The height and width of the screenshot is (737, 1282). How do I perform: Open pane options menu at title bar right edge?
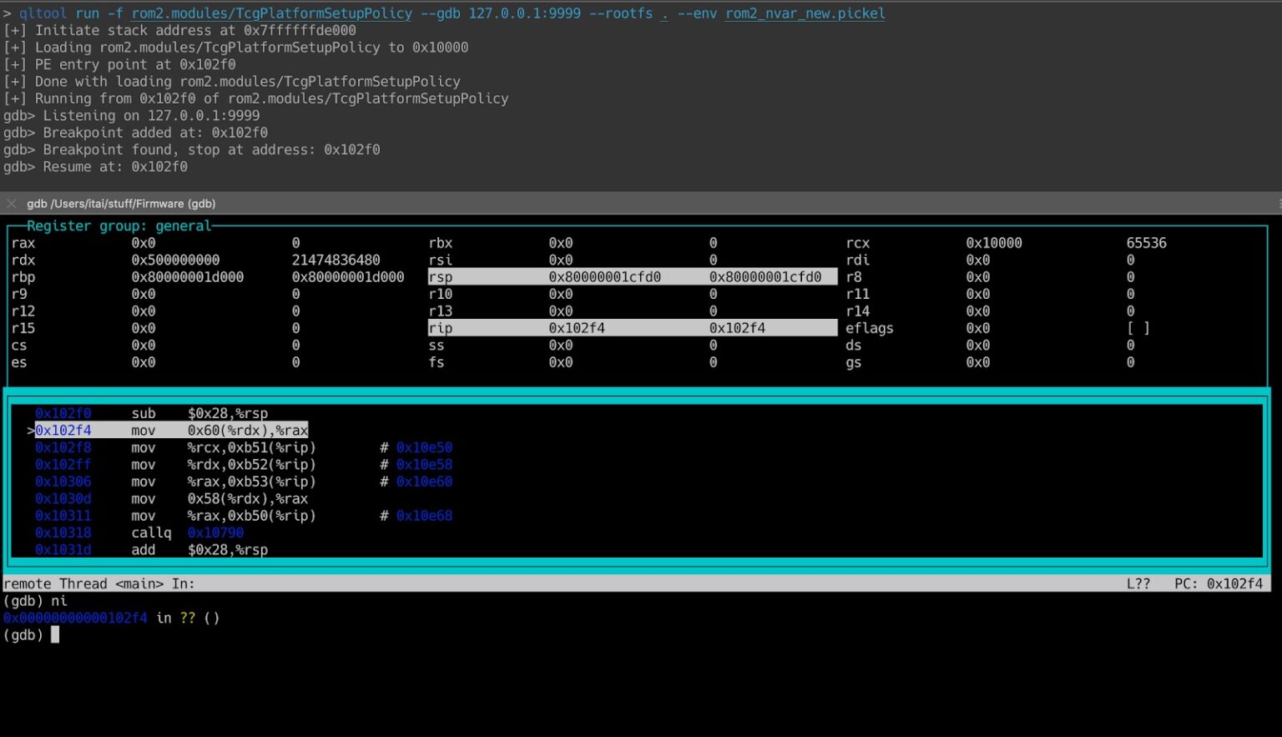1278,204
